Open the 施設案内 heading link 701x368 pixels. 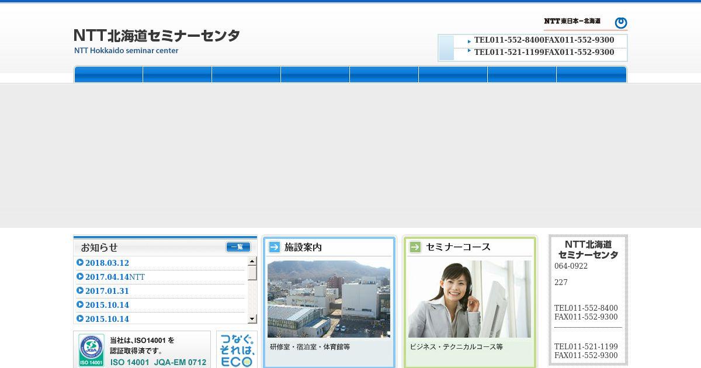(303, 247)
